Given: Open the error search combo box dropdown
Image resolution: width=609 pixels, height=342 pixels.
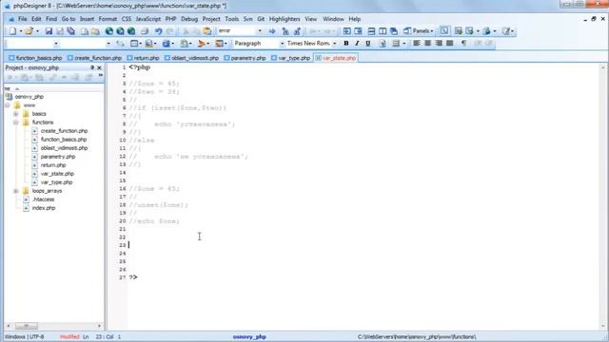Looking at the screenshot, I should [260, 31].
